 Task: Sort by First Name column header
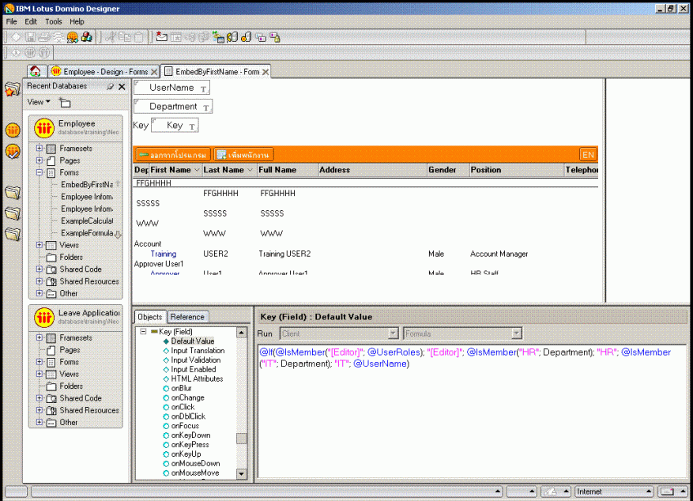click(175, 170)
